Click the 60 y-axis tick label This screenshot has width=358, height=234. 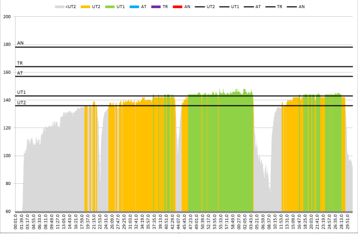pos(8,212)
